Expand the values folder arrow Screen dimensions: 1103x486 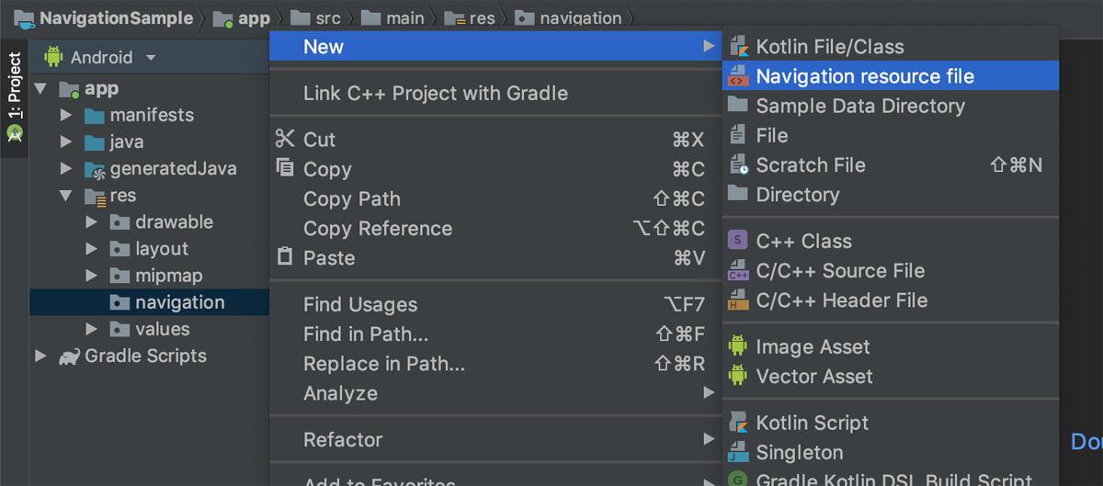coord(92,329)
